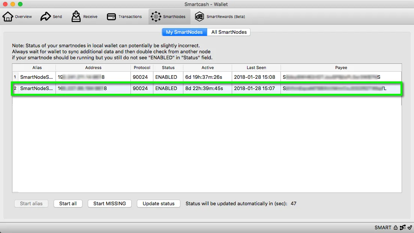Open the Overview house icon
Image resolution: width=414 pixels, height=233 pixels.
7,17
